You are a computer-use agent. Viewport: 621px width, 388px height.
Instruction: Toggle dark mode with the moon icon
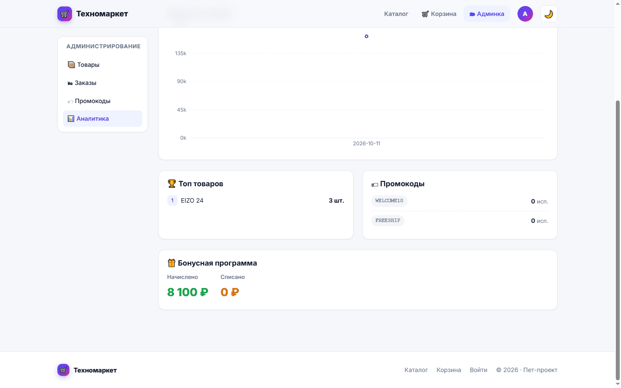[x=549, y=14]
